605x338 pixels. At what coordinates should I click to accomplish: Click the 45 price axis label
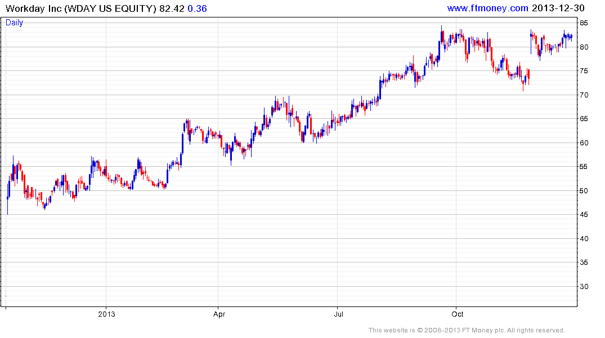(584, 215)
